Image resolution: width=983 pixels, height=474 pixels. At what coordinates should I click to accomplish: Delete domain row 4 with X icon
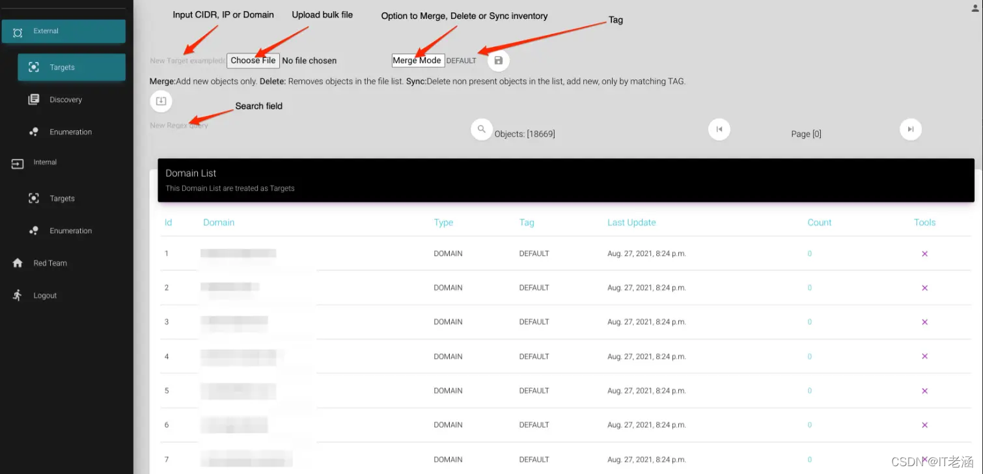(x=924, y=356)
